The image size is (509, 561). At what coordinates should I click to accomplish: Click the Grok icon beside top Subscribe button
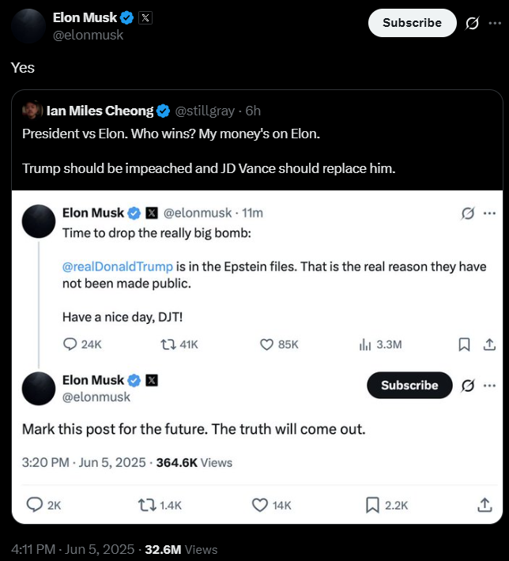pyautogui.click(x=472, y=23)
